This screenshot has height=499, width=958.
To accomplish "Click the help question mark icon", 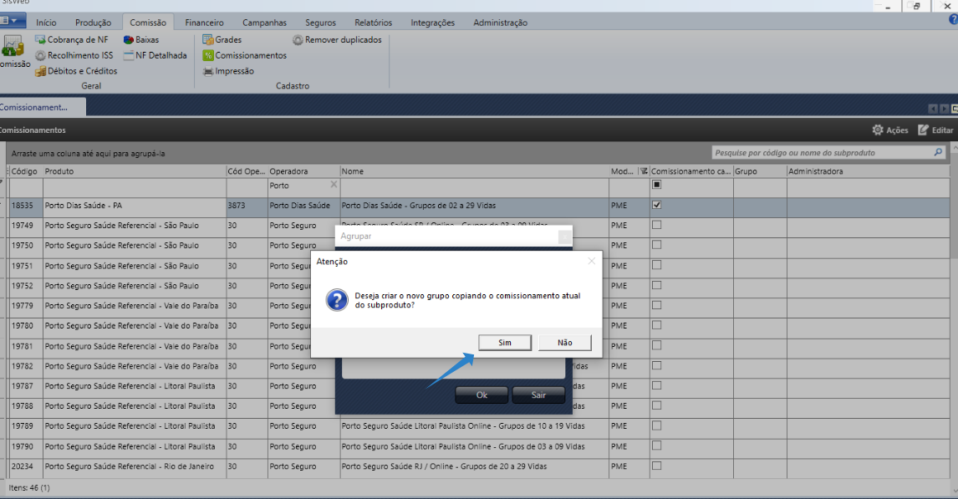I will pos(953,20).
